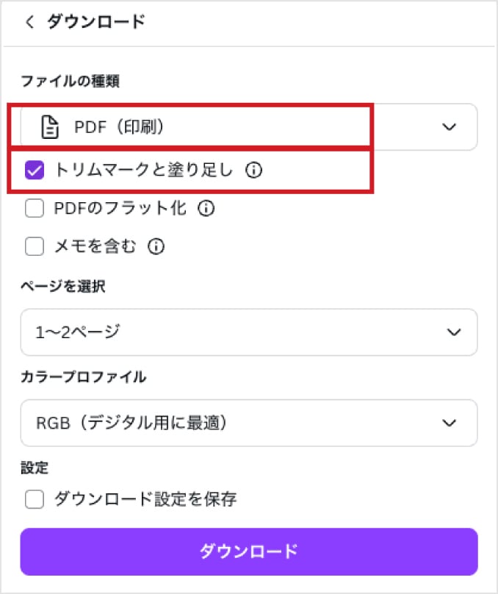The width and height of the screenshot is (498, 594).
Task: Click the back arrow beside ダウンロード header
Action: coord(28,23)
